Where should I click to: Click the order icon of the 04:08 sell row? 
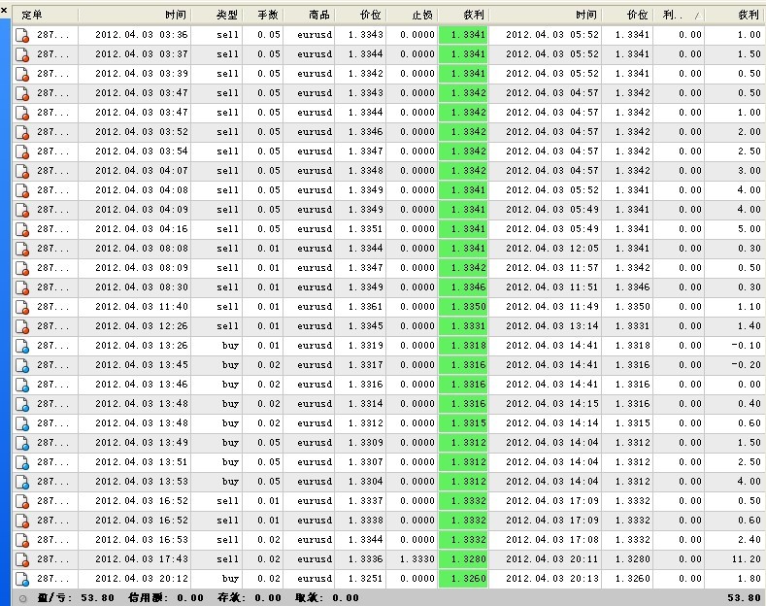[x=22, y=190]
